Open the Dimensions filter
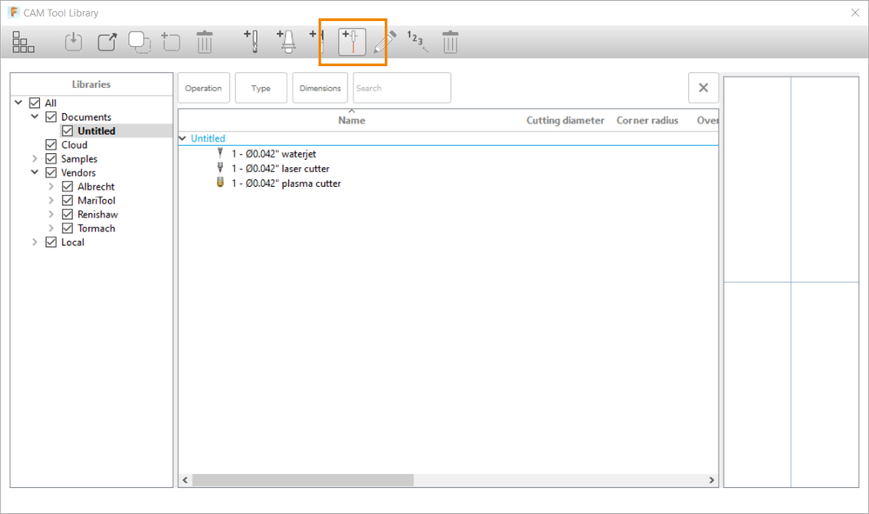 pyautogui.click(x=320, y=88)
